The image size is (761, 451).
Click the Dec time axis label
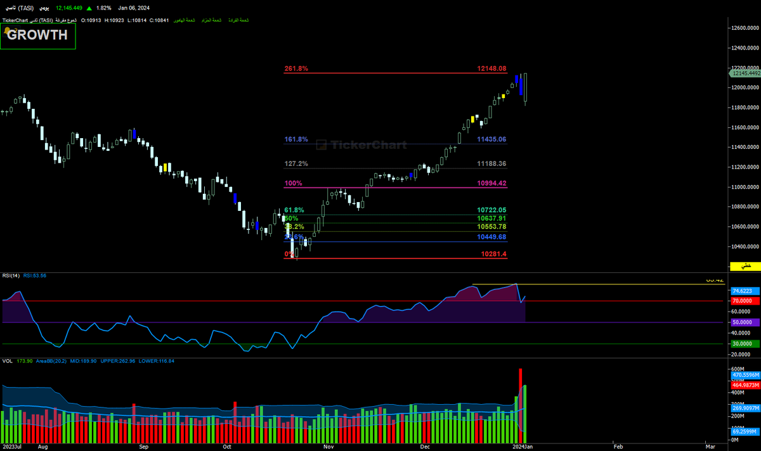click(x=426, y=447)
